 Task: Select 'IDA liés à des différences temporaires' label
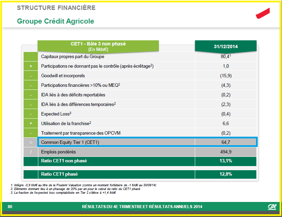coord(78,104)
